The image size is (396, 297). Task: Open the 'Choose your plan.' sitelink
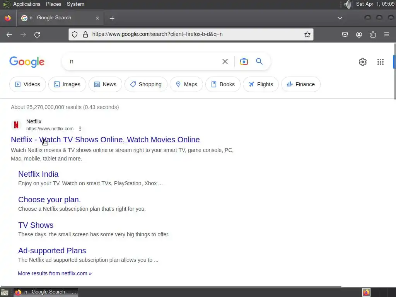pos(49,200)
